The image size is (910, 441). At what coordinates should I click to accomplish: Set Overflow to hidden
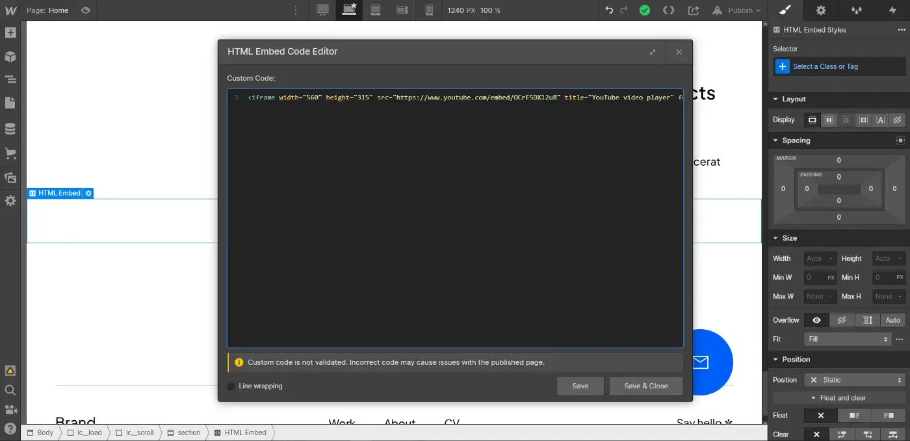tap(842, 319)
